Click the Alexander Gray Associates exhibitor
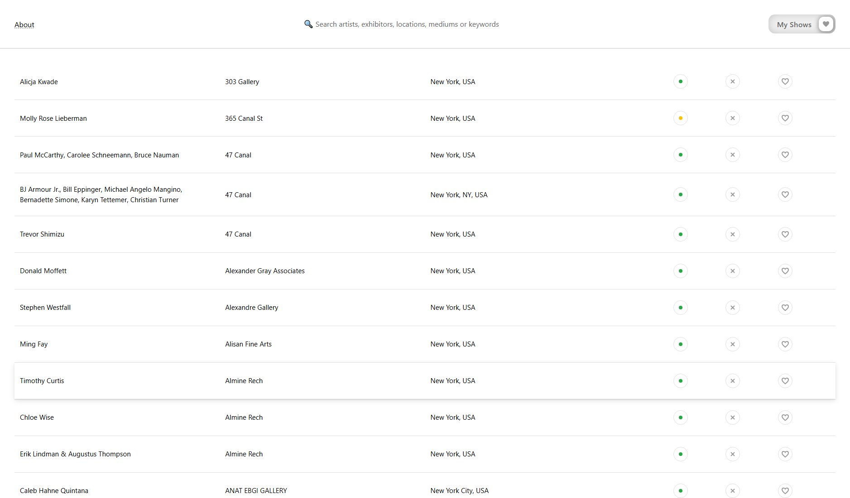This screenshot has height=498, width=850. tap(265, 271)
